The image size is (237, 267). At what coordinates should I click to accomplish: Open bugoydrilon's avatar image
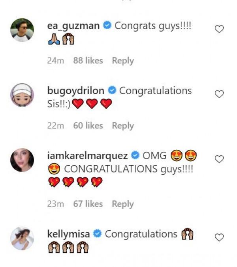(22, 95)
